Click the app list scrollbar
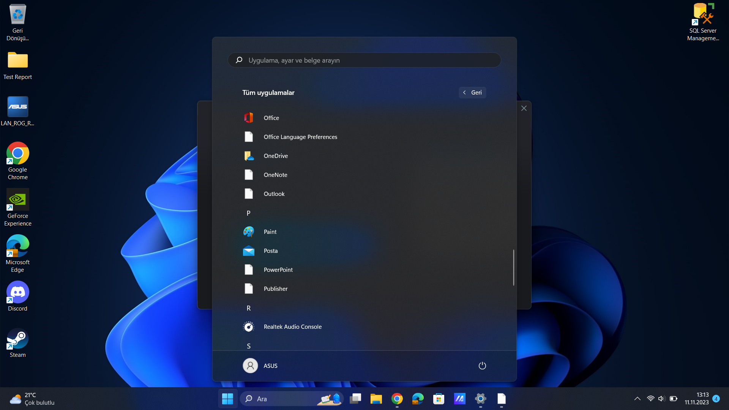Viewport: 729px width, 410px height. pos(513,267)
